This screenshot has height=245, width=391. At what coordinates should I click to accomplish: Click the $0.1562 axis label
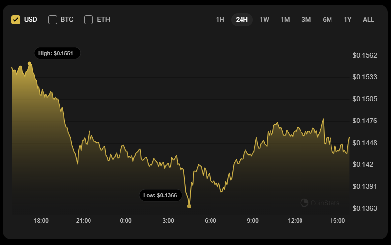click(x=364, y=55)
